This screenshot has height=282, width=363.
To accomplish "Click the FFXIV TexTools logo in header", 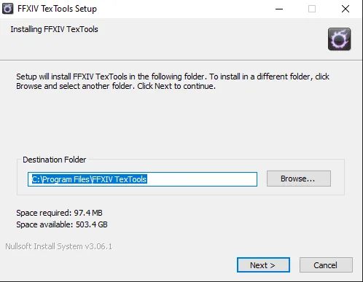I will pyautogui.click(x=339, y=39).
